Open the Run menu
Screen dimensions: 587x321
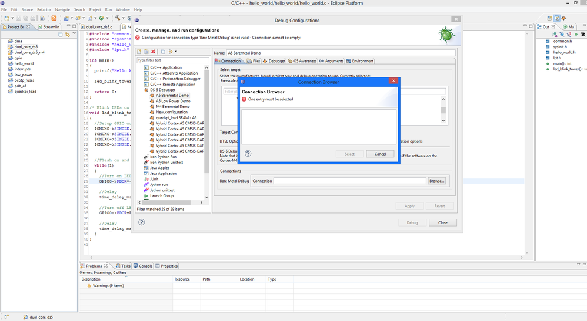pyautogui.click(x=108, y=9)
